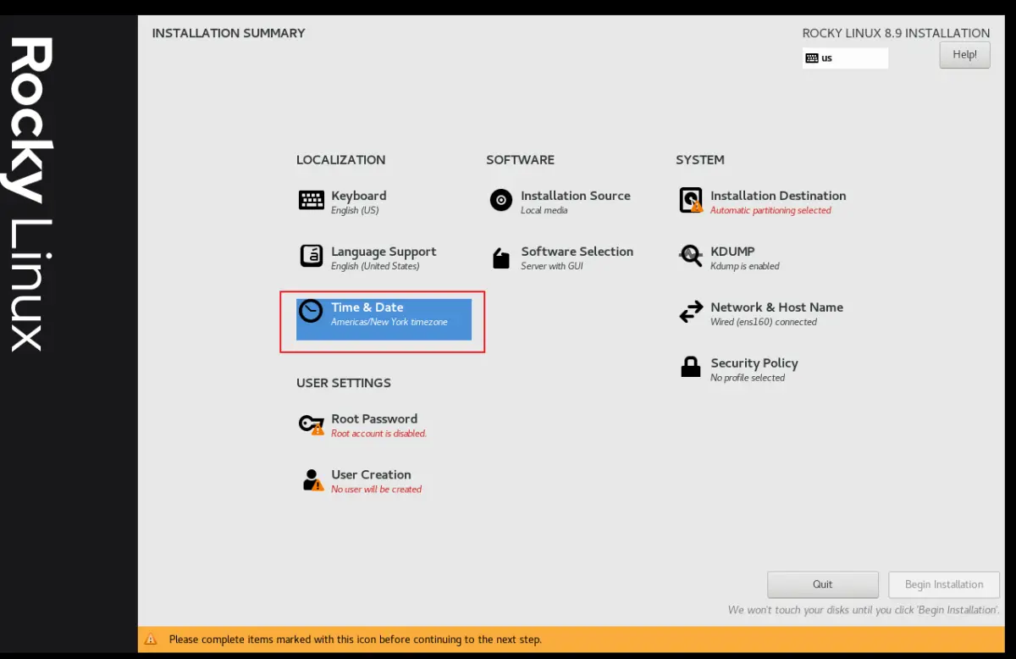1016x659 pixels.
Task: Set the Root Password
Action: tap(374, 419)
